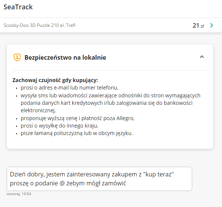222x207 pixels.
Task: Collapse the Bezpieczeństwo na lokalnie panel
Action: coord(202,57)
